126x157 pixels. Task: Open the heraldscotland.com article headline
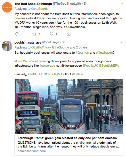(x=69, y=138)
